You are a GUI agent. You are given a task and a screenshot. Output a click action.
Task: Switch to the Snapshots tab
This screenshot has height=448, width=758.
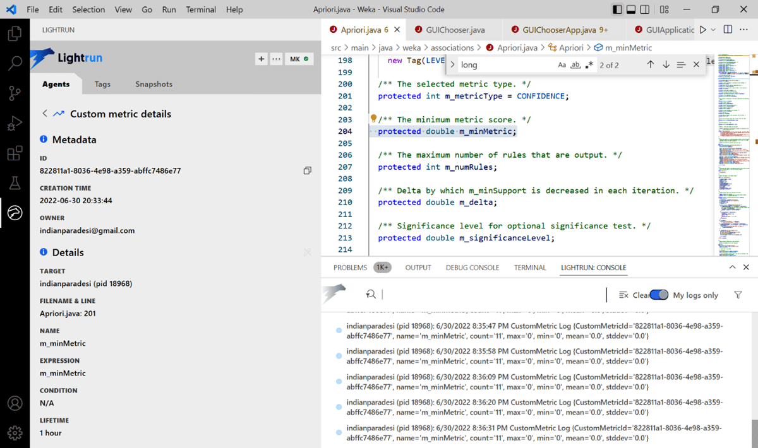pyautogui.click(x=153, y=84)
